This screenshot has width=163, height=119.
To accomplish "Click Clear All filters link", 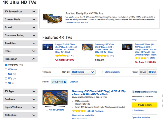I will click(74, 82).
